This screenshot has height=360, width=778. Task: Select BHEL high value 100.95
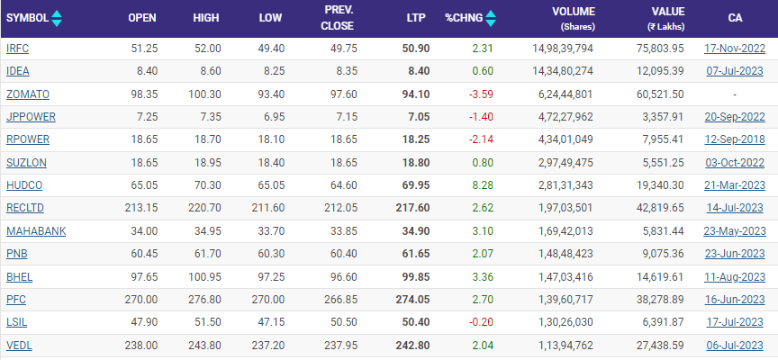point(205,276)
